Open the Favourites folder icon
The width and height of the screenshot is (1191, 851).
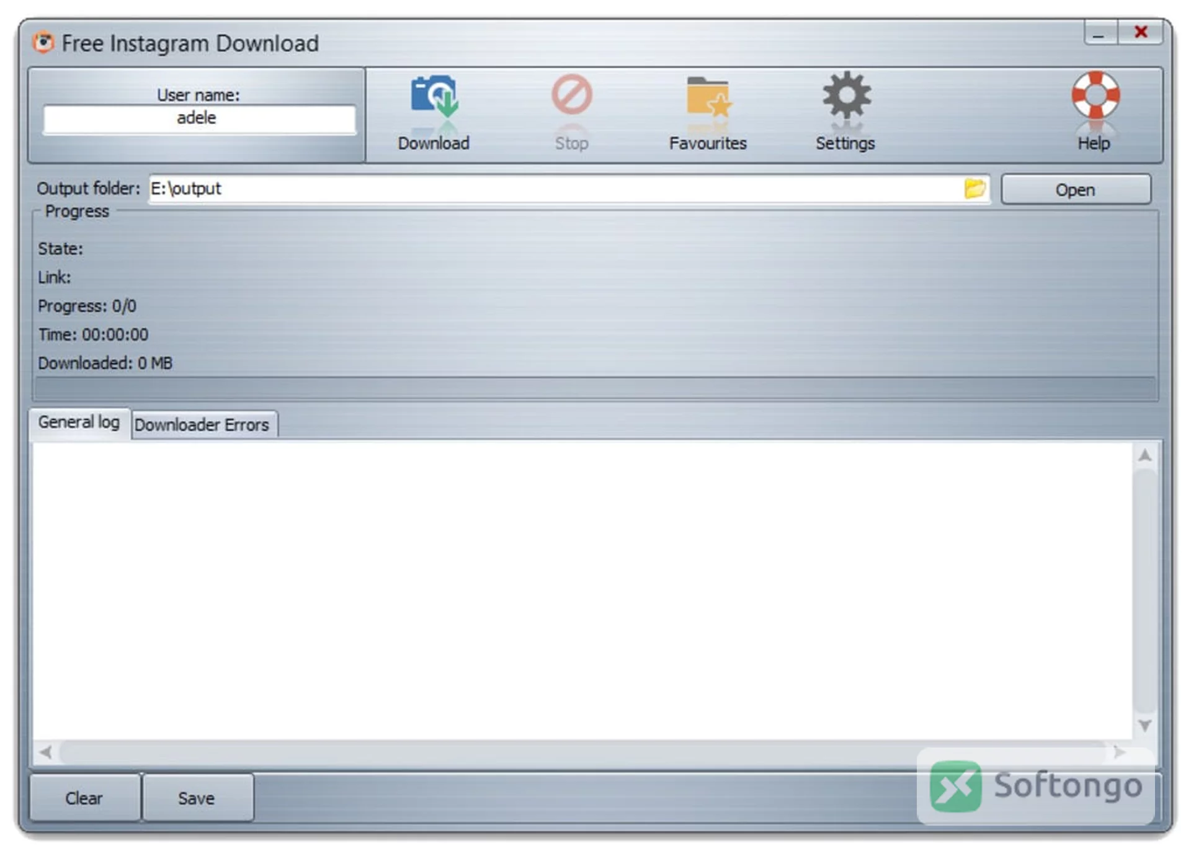pyautogui.click(x=708, y=96)
